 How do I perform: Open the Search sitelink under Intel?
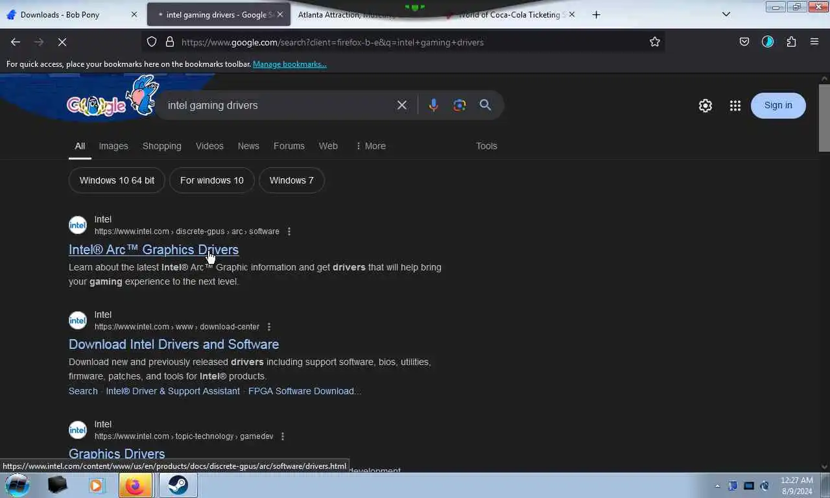coord(83,391)
